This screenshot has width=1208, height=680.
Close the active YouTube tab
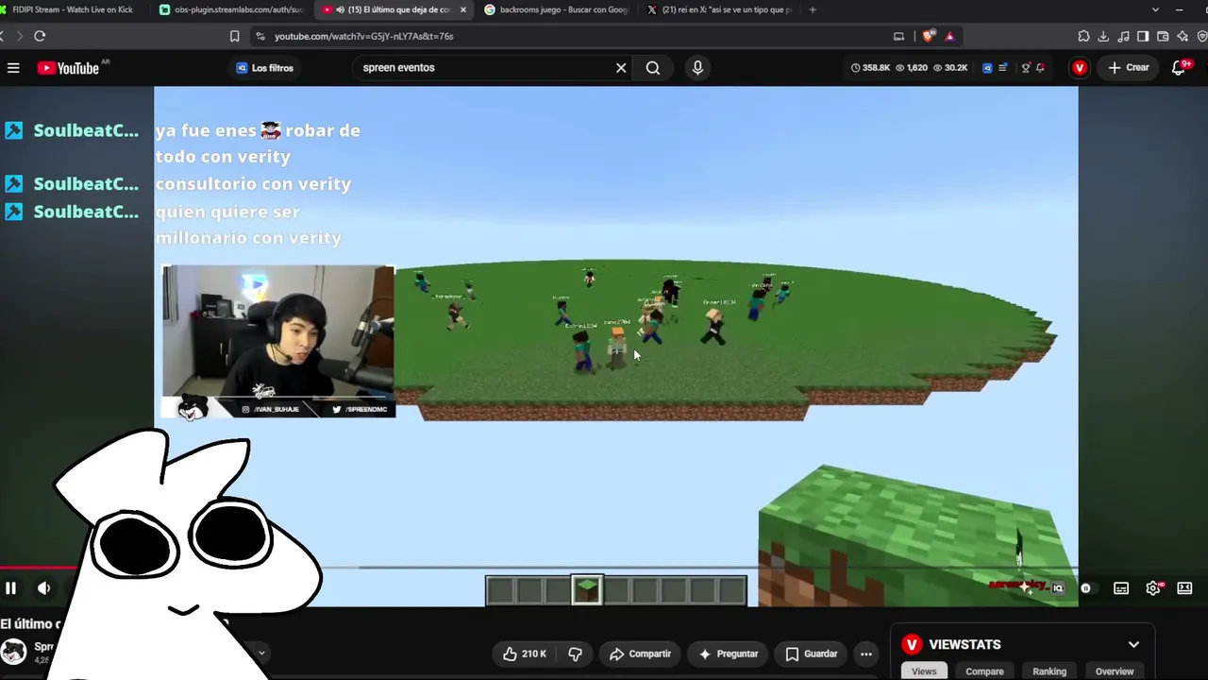[462, 9]
